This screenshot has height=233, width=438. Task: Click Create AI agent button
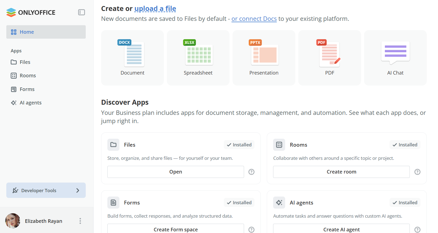(341, 229)
